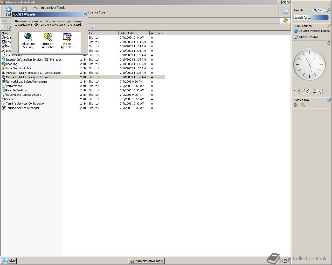Click the favorites star icon
This screenshot has width=332, height=265.
coord(285,11)
